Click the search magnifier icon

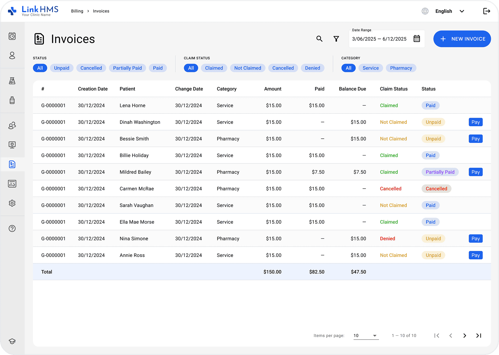(319, 39)
